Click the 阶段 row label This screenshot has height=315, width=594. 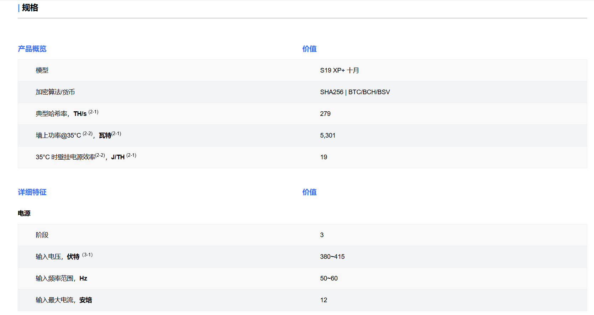42,235
